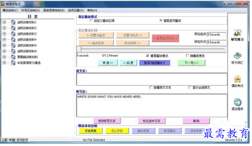
Task: Click inside the 原文区 text box
Action: coord(152,79)
